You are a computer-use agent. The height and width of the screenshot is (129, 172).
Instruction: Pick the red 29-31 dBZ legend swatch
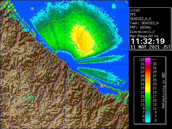(x=148, y=68)
